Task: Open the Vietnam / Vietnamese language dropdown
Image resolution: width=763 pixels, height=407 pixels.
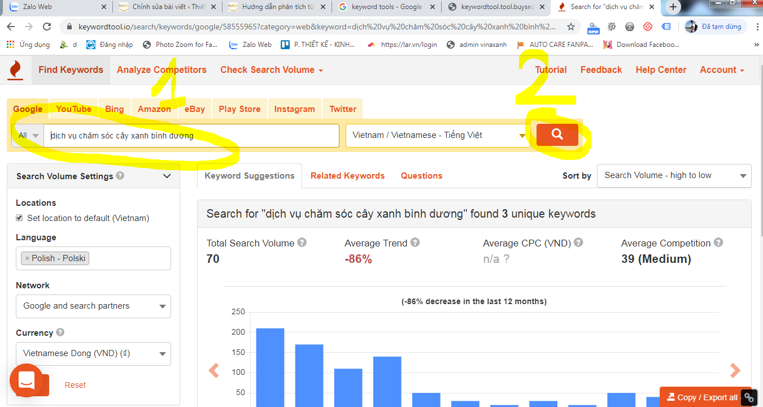Action: (x=438, y=135)
